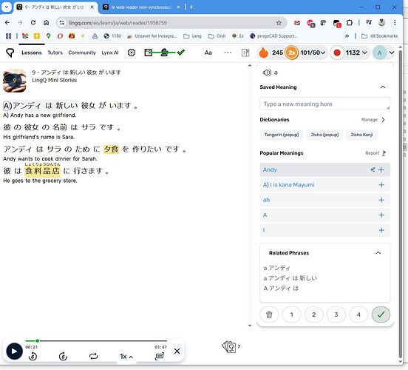Open the three-dots more options menu
This screenshot has height=370, width=408.
pos(228,53)
